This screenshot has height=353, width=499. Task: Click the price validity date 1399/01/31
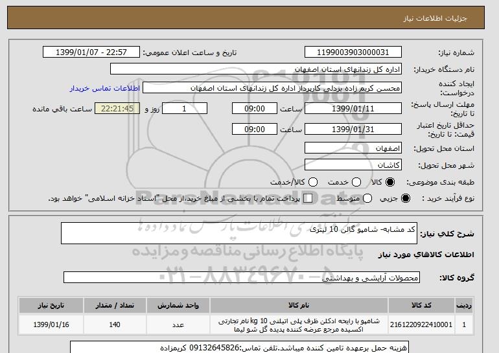coord(353,129)
